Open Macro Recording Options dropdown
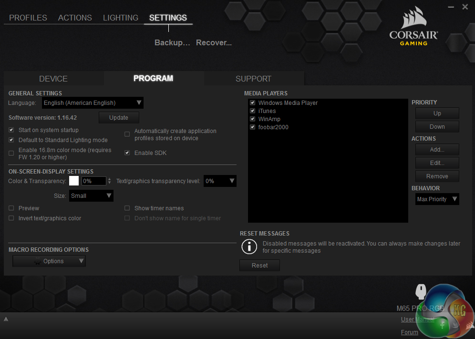The height and width of the screenshot is (339, 475). (49, 261)
